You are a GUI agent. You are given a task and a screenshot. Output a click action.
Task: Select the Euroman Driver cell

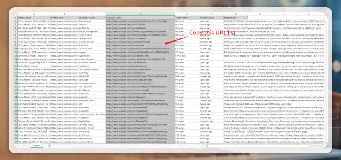[x=92, y=142]
